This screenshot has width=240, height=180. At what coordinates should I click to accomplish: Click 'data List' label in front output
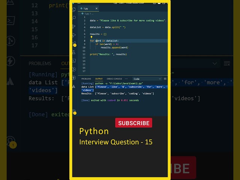point(87,87)
